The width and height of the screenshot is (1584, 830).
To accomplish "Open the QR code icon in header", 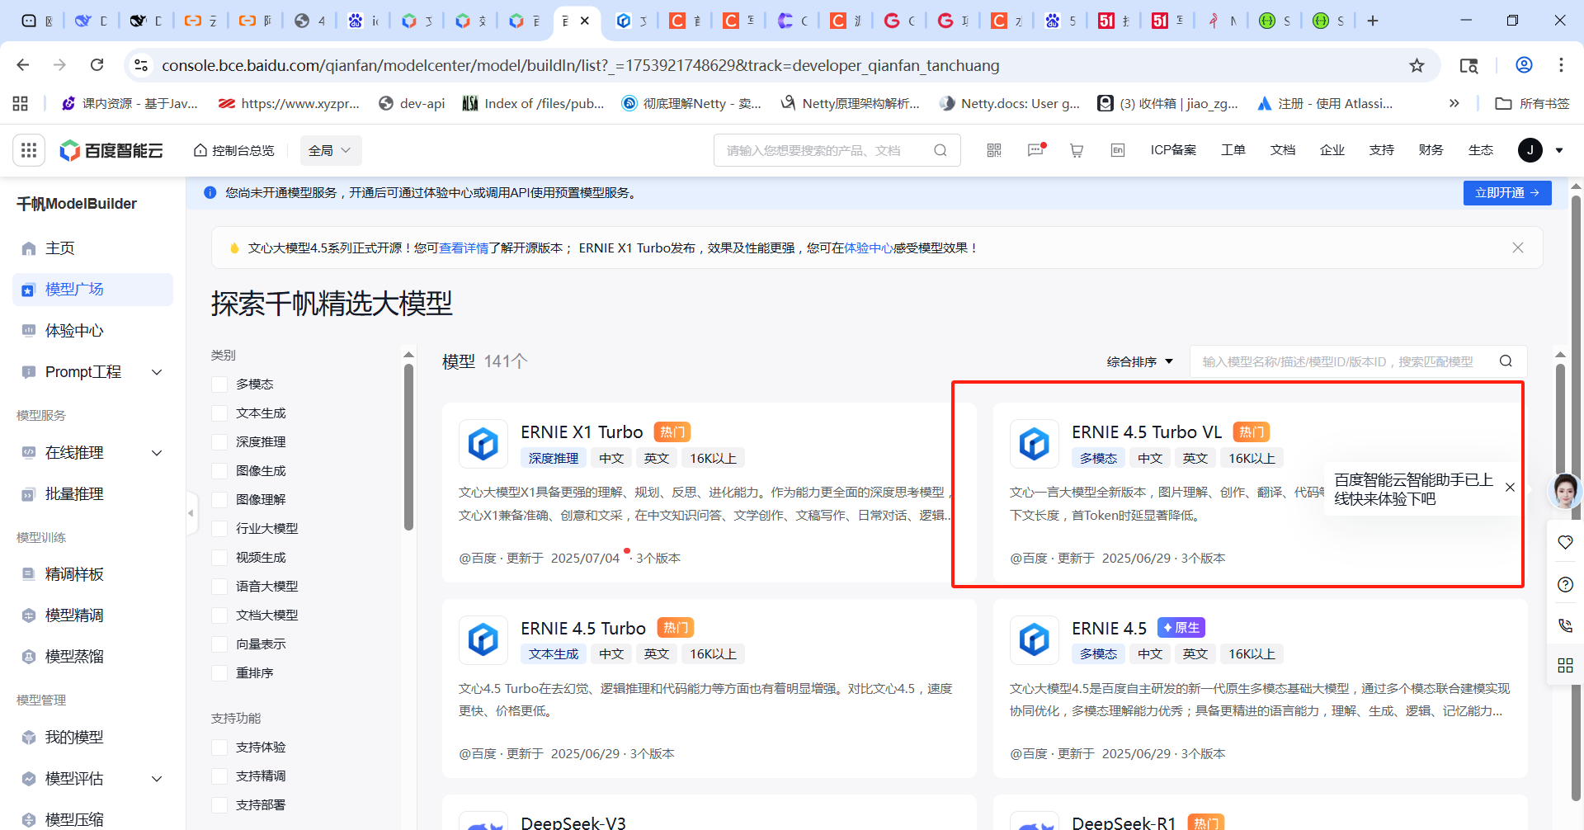I will pyautogui.click(x=994, y=150).
